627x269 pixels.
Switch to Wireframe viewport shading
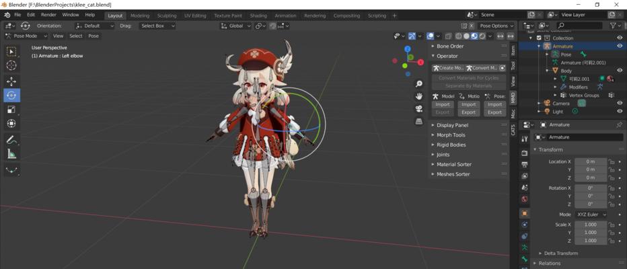pos(459,36)
